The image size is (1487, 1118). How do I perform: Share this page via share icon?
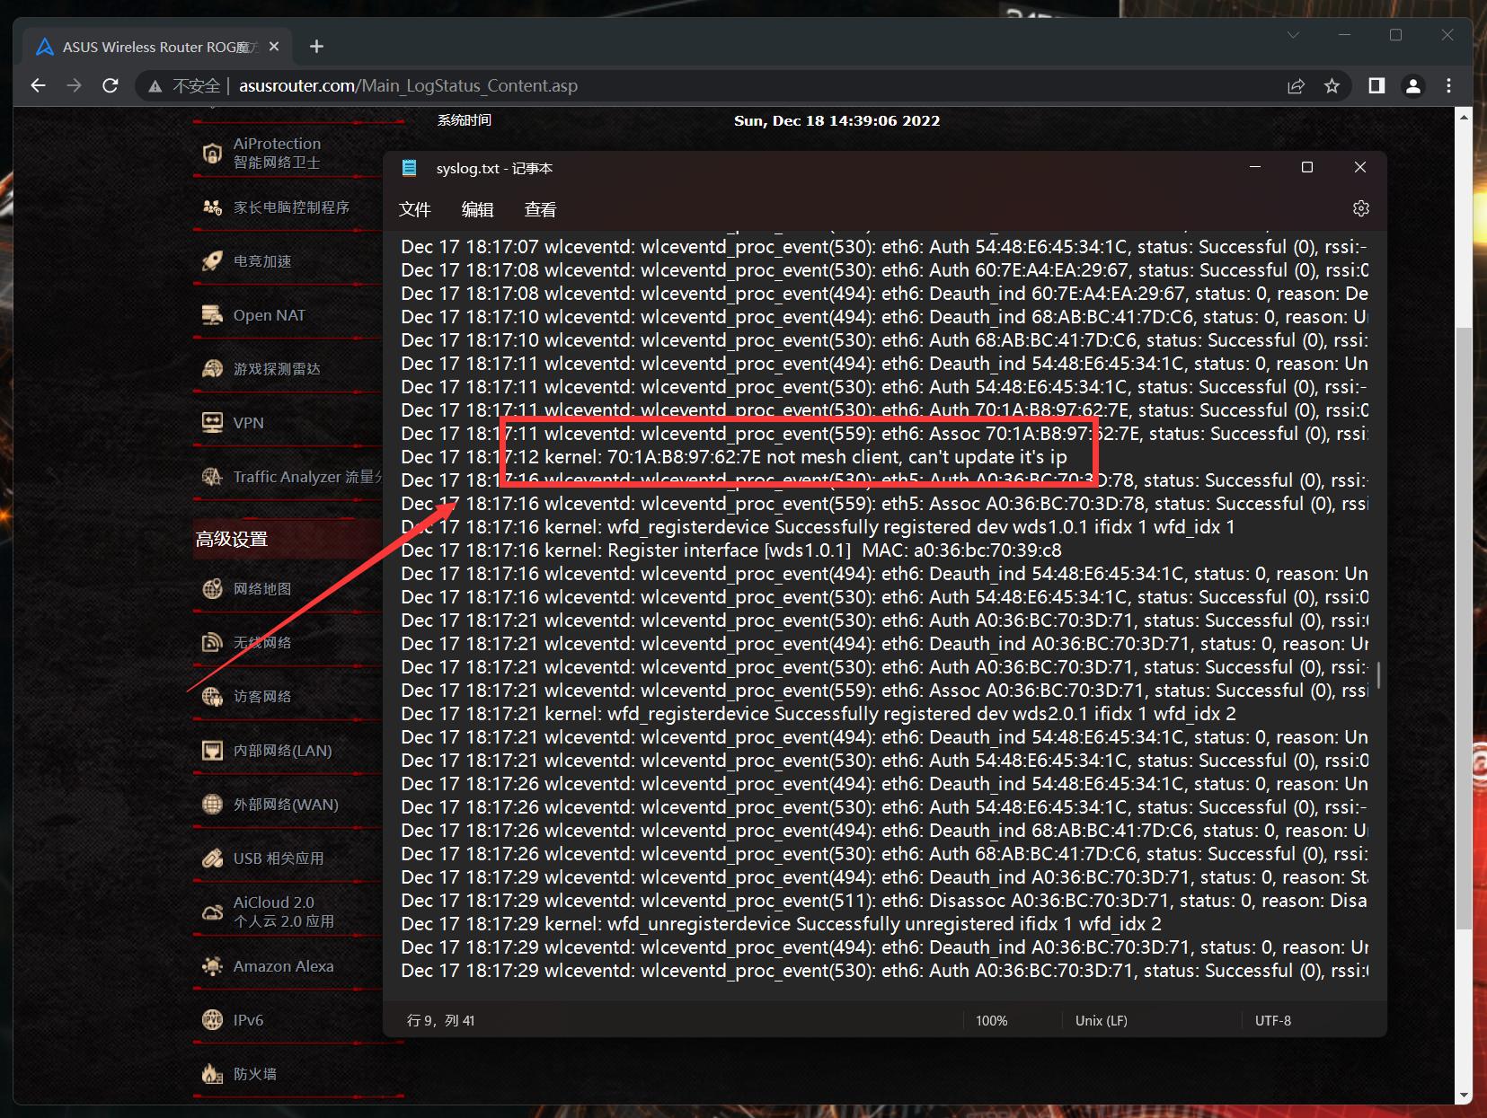1296,85
